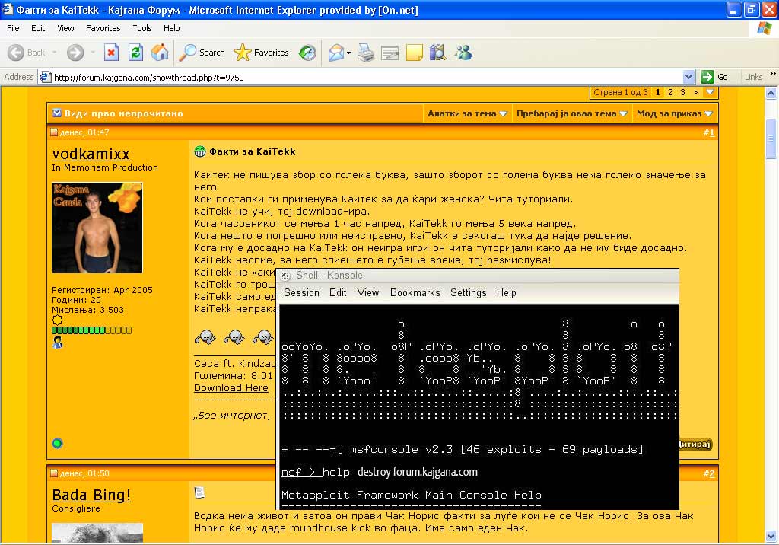Image resolution: width=779 pixels, height=545 pixels.
Task: Click the Stop loading toolbar icon
Action: 111,53
